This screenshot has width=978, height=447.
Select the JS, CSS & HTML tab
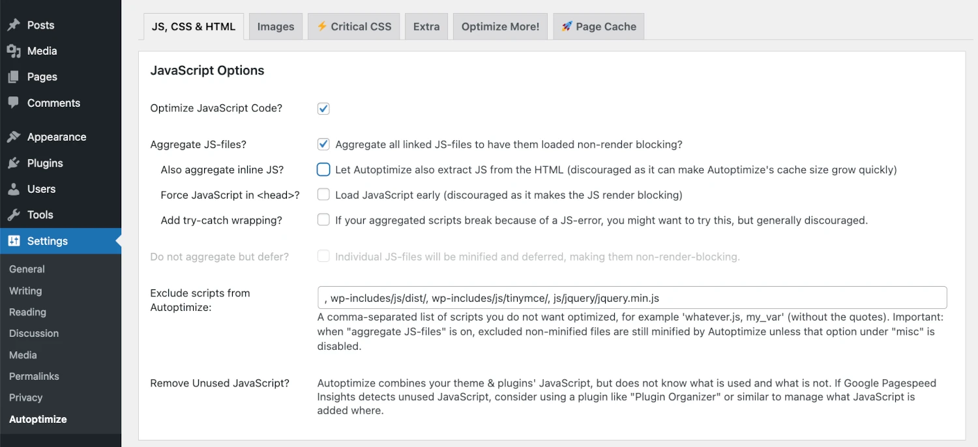194,27
